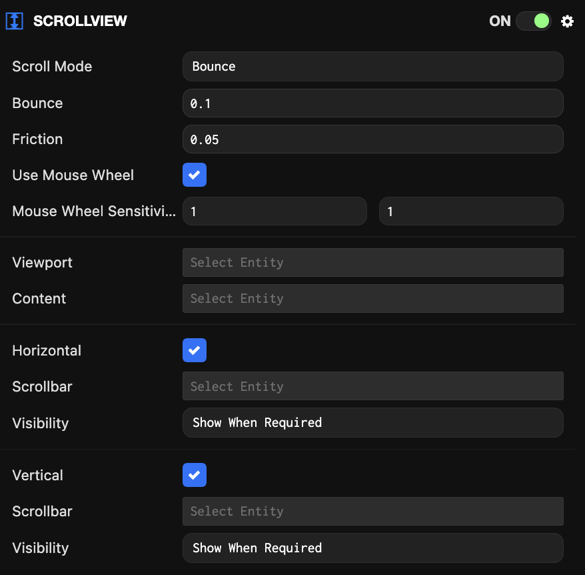Pick an entity for the horizontal Scrollbar
This screenshot has width=585, height=575.
point(372,386)
